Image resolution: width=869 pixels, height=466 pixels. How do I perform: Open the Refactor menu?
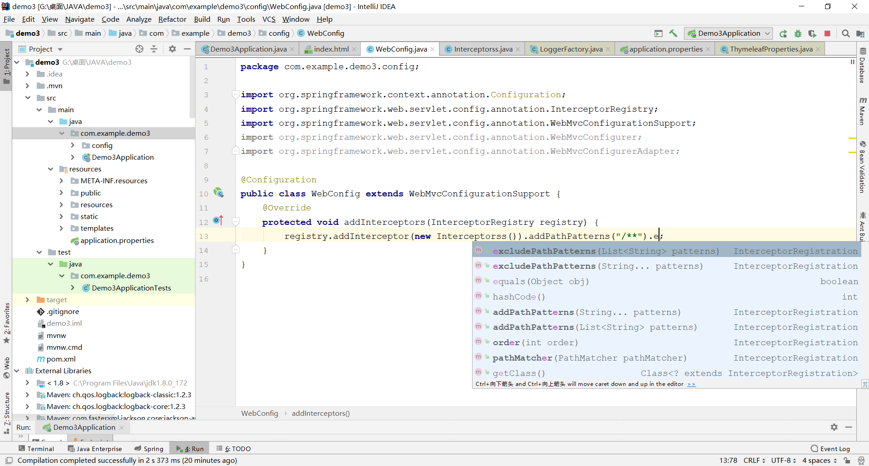172,19
